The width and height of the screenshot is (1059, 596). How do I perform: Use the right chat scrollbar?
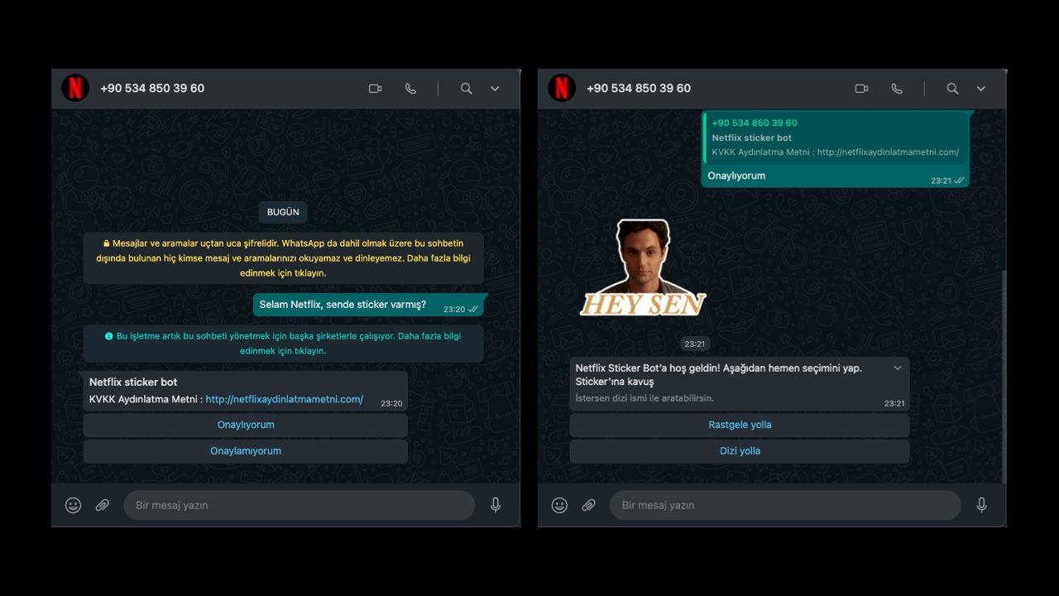click(x=1004, y=377)
